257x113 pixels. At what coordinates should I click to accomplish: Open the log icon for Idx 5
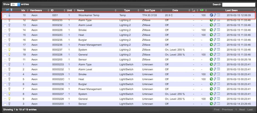[x=218, y=79]
